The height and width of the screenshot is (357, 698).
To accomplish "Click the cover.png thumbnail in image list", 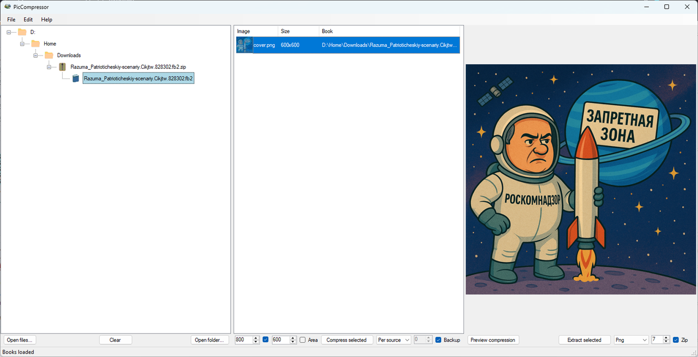I will [244, 45].
